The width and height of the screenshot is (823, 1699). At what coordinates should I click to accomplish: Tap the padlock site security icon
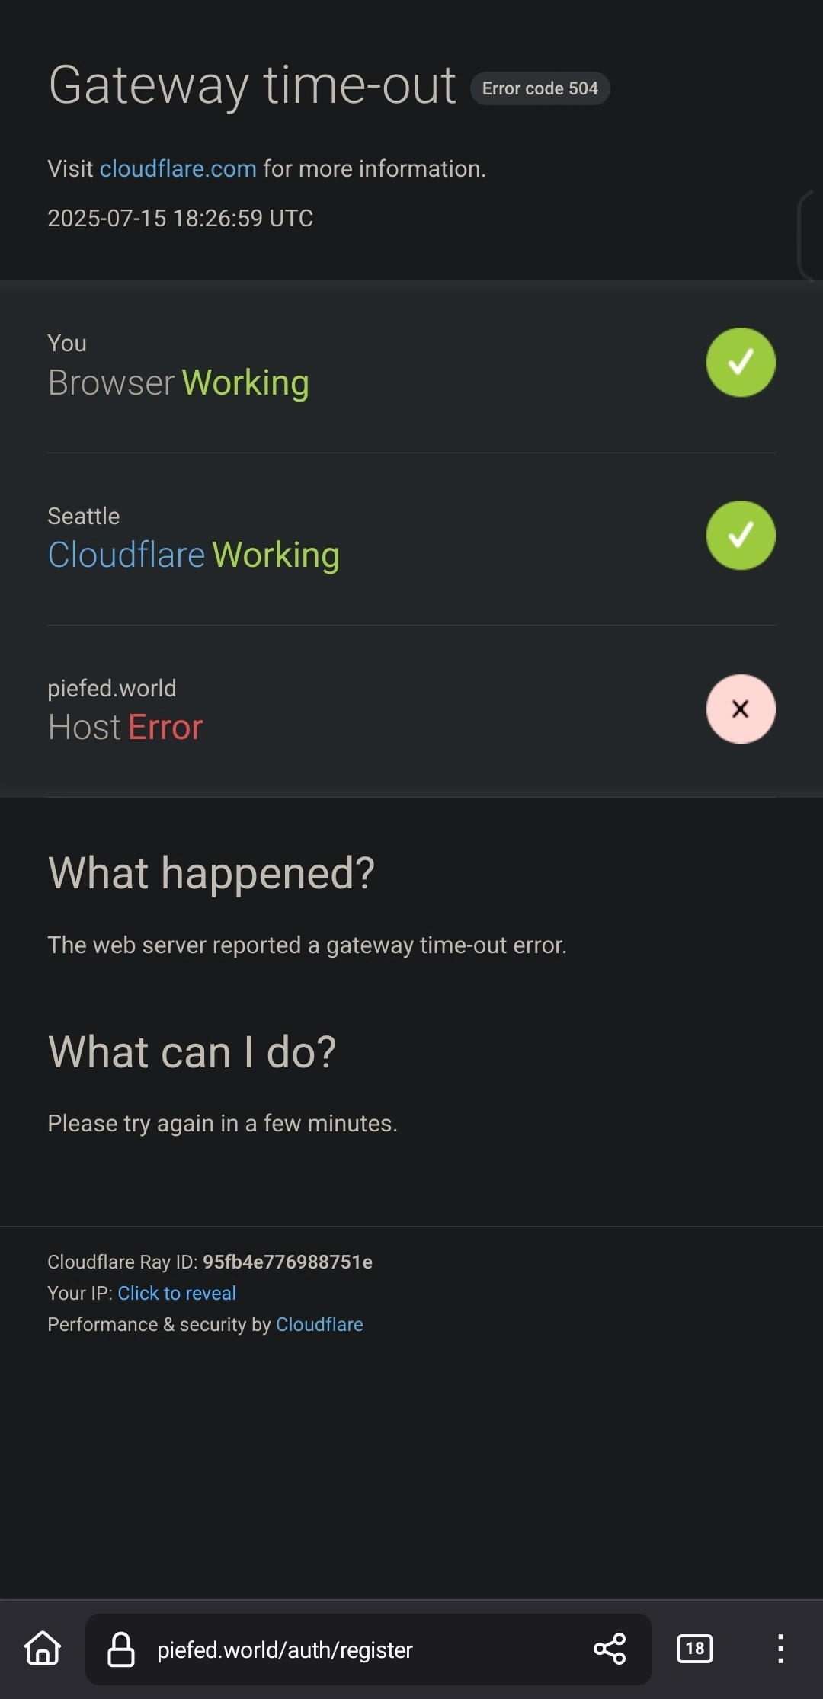pos(120,1649)
